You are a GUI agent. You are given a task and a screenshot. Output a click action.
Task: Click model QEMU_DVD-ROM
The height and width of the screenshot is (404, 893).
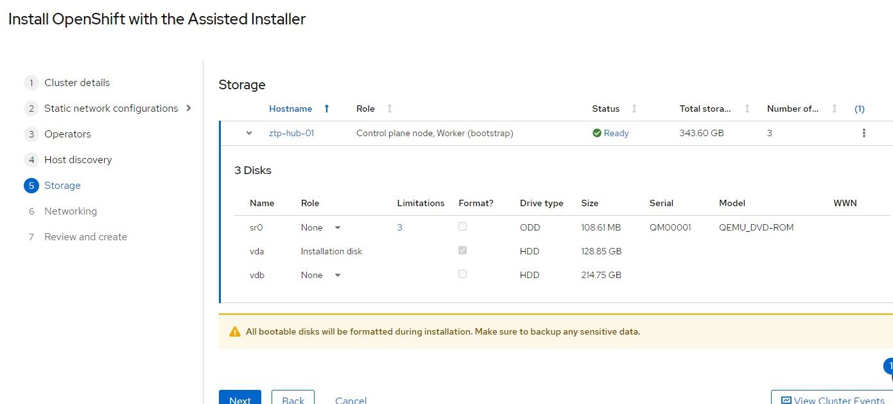(756, 227)
